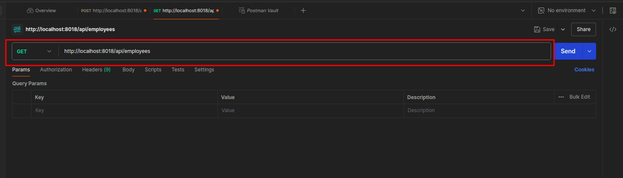
Task: Open the No environment selector
Action: 567,10
